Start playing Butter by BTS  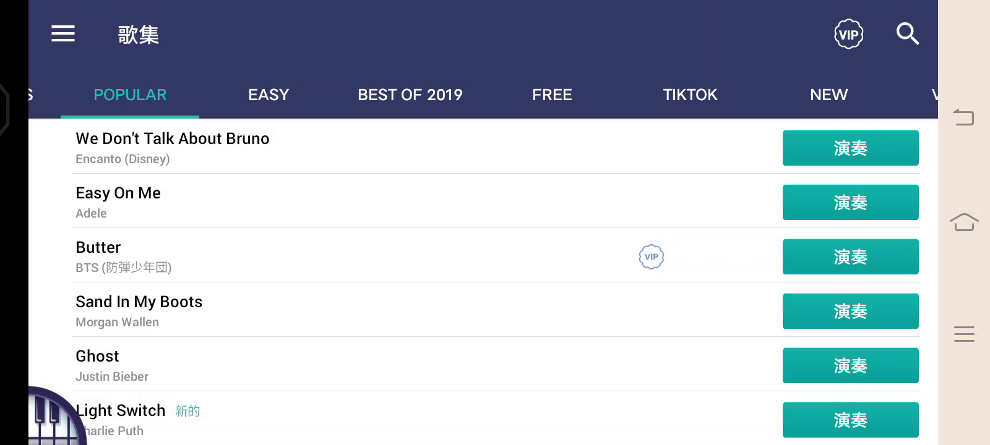click(x=850, y=256)
